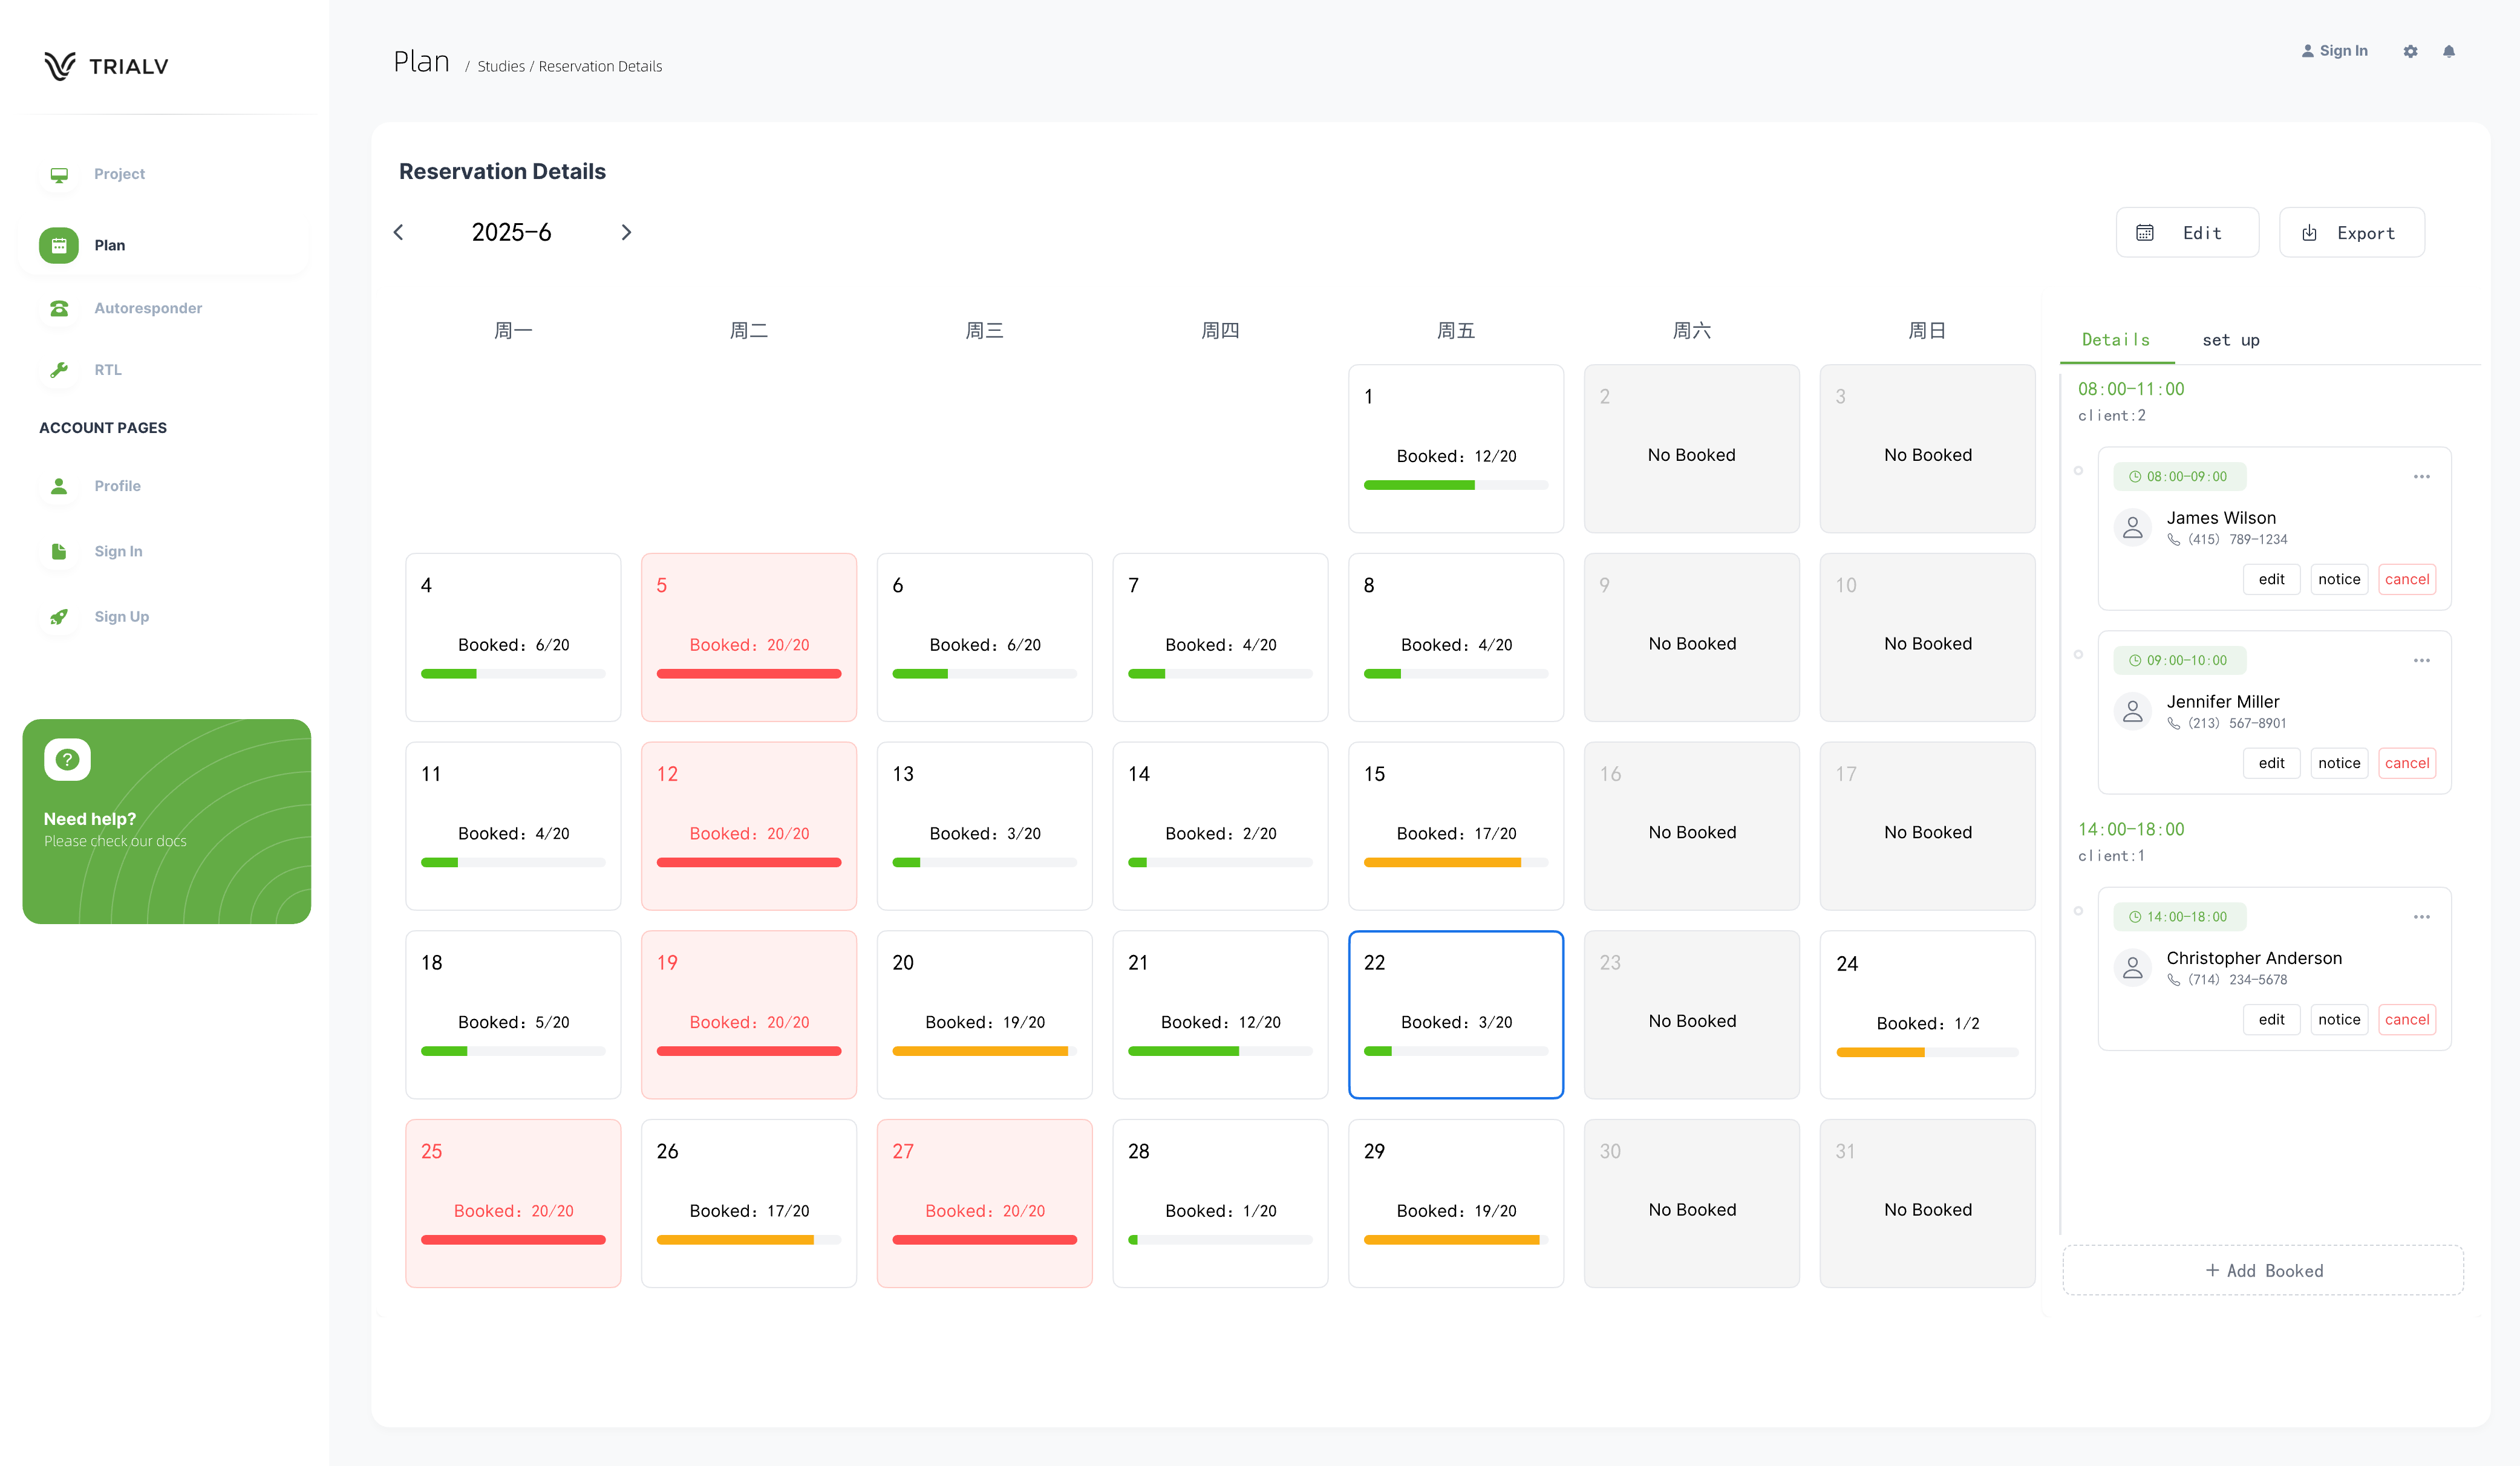Cancel James Wilson's reservation

coord(2406,579)
